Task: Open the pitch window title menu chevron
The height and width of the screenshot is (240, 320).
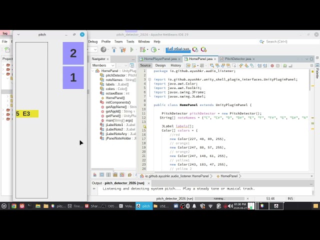Action: click(x=18, y=34)
